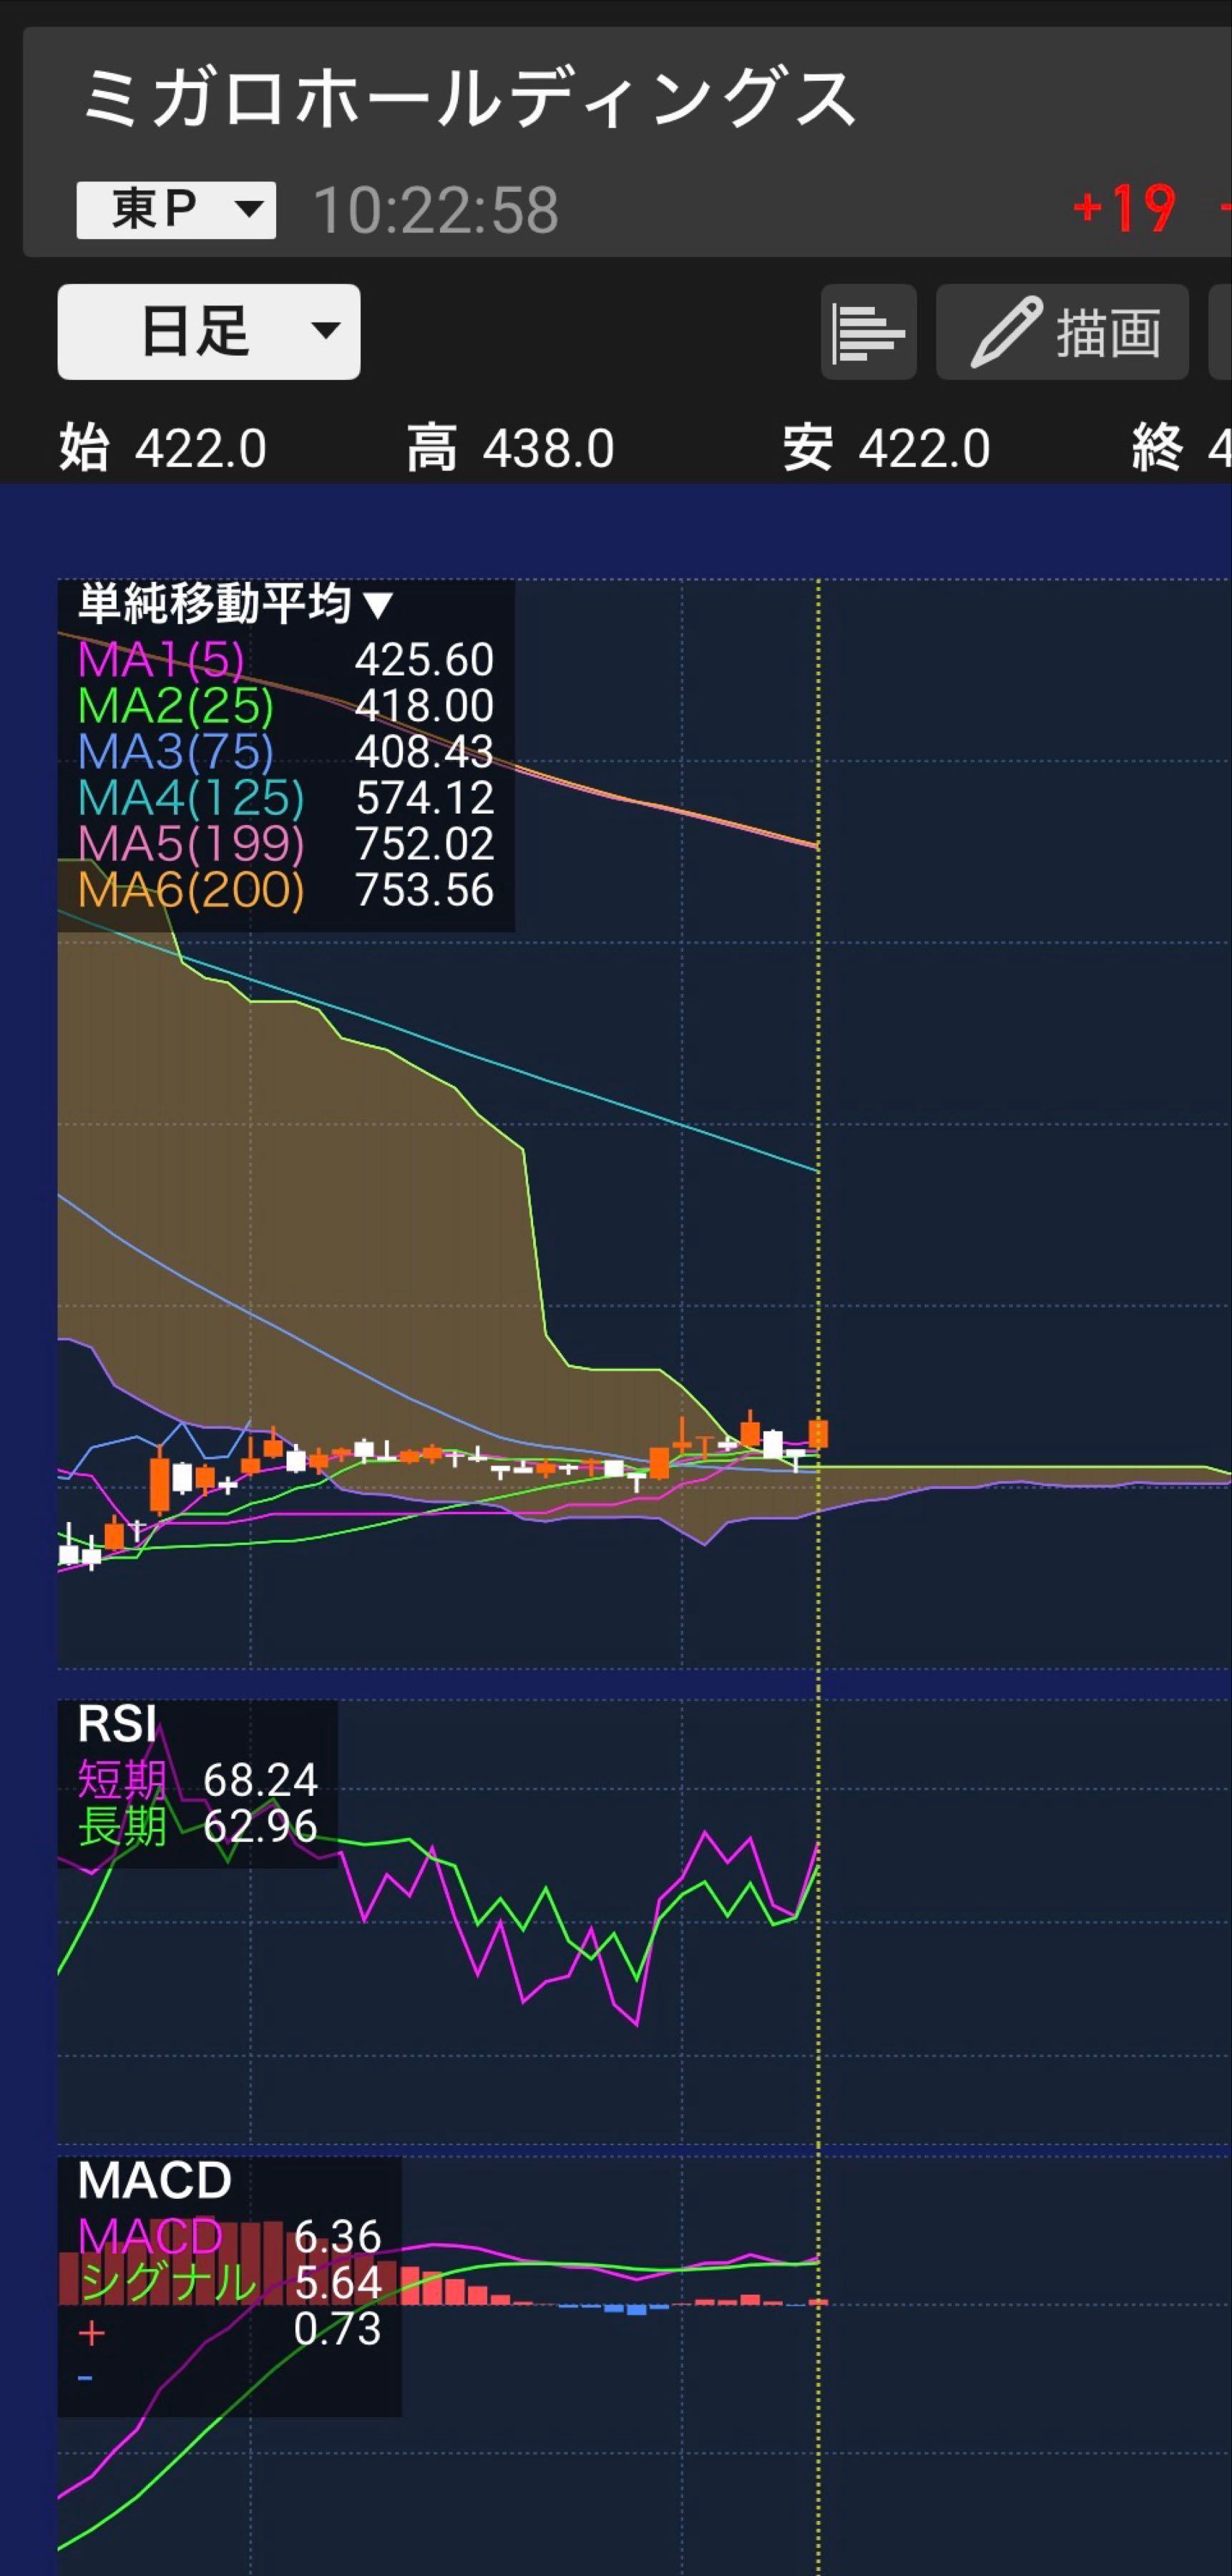Click the red plus histogram legend marker

pos(91,2333)
